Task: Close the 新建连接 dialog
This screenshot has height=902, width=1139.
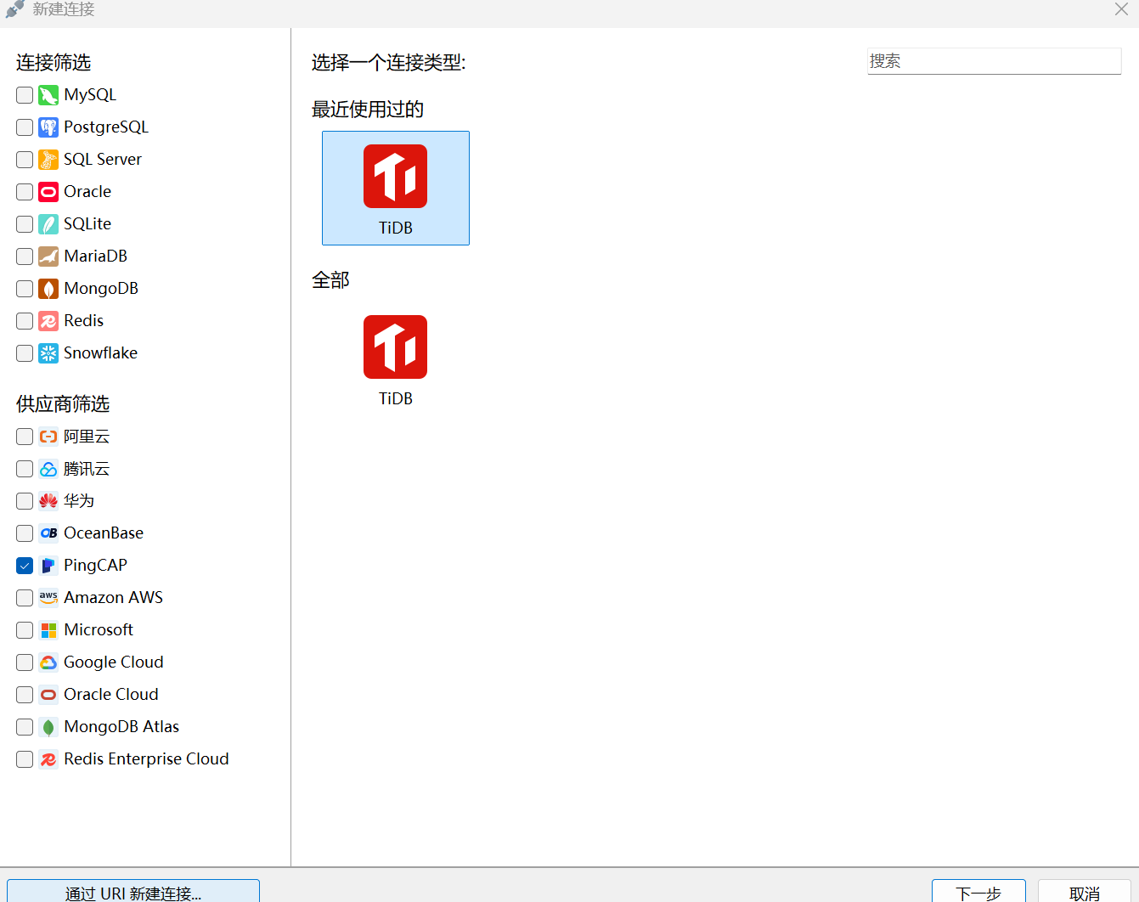Action: [x=1121, y=9]
